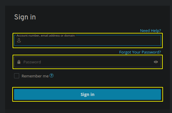Click the user silhouette icon in account field
Screen dimensions: 172x113
[x=19, y=40]
